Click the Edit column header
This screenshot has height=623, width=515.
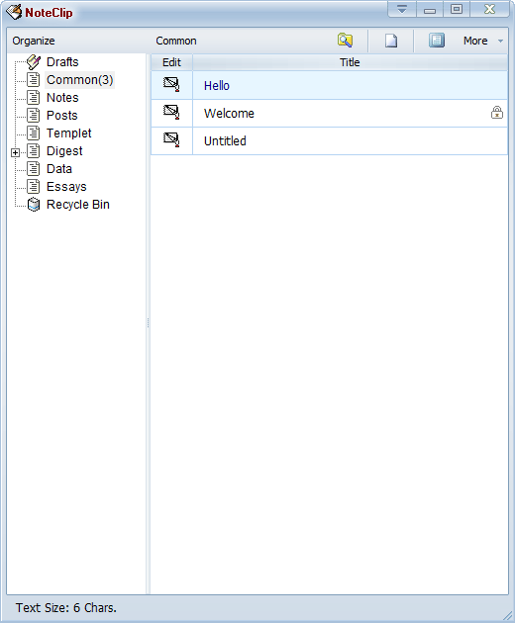coord(171,62)
